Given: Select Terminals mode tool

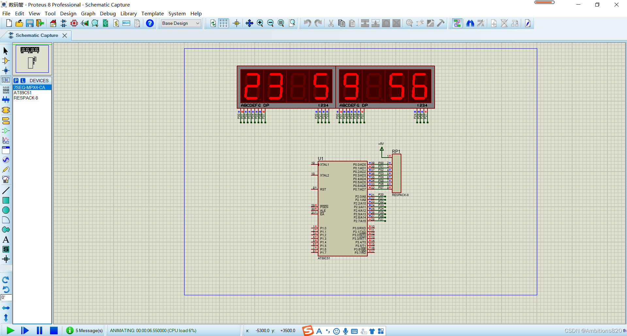Looking at the screenshot, I should click(6, 121).
